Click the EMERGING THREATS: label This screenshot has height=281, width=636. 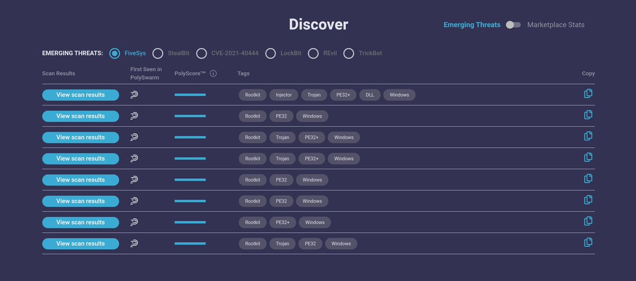[73, 53]
